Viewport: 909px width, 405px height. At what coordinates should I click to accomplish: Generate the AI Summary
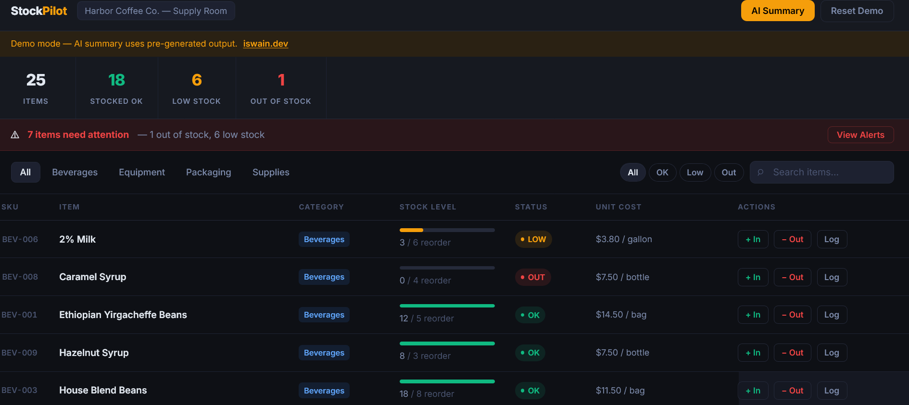tap(777, 11)
